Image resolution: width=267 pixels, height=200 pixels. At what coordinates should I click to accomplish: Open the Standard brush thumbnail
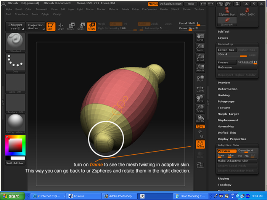(15, 43)
